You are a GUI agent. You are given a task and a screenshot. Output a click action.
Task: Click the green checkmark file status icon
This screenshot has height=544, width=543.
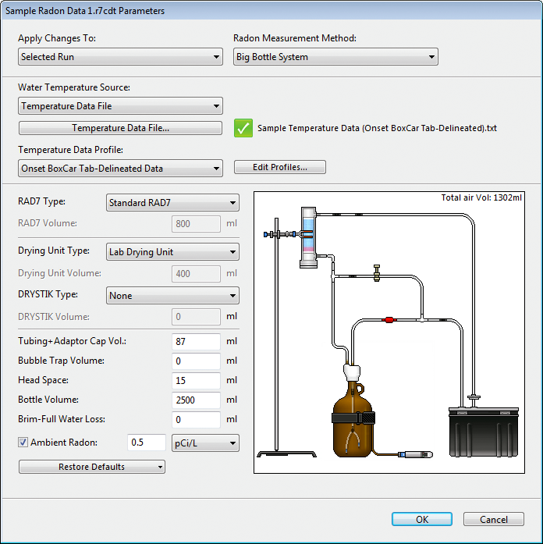(x=243, y=128)
